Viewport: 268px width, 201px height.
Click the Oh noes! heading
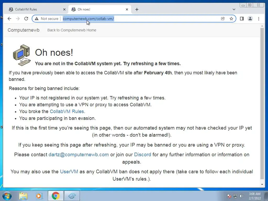click(x=54, y=52)
